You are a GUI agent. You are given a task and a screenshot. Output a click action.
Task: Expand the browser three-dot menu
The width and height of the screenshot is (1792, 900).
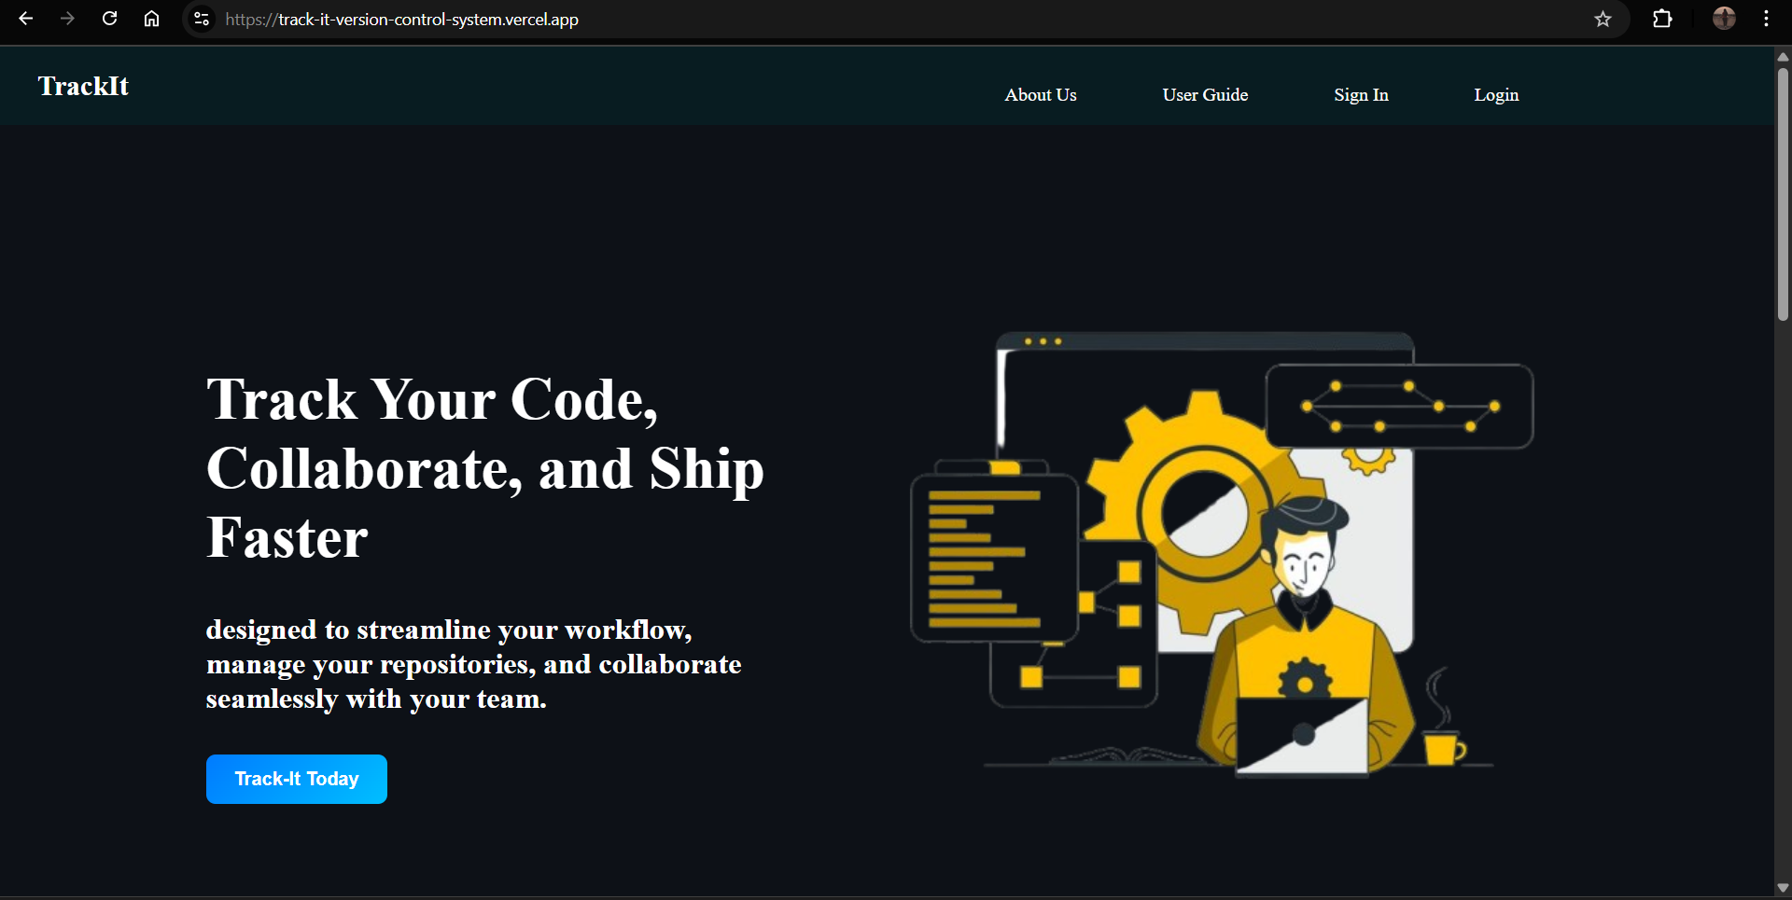[x=1766, y=19]
